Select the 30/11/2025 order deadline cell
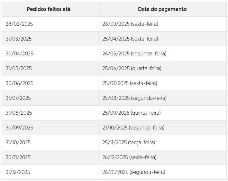This screenshot has width=228, height=181. (x=18, y=157)
